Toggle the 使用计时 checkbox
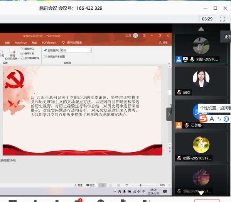The width and height of the screenshot is (231, 202). (x=22, y=53)
